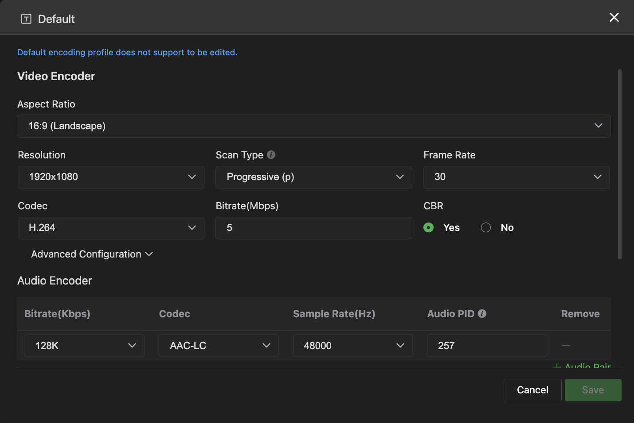The image size is (634, 423).
Task: Open the video Codec H.264 dropdown
Action: click(x=111, y=228)
